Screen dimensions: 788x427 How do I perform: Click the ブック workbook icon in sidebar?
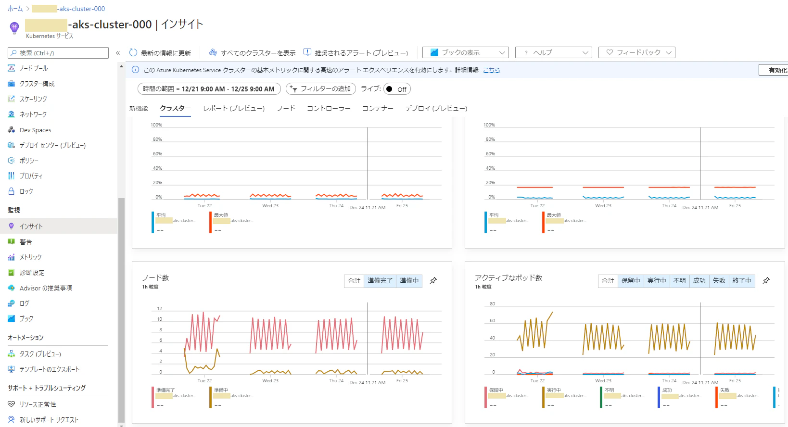(12, 319)
